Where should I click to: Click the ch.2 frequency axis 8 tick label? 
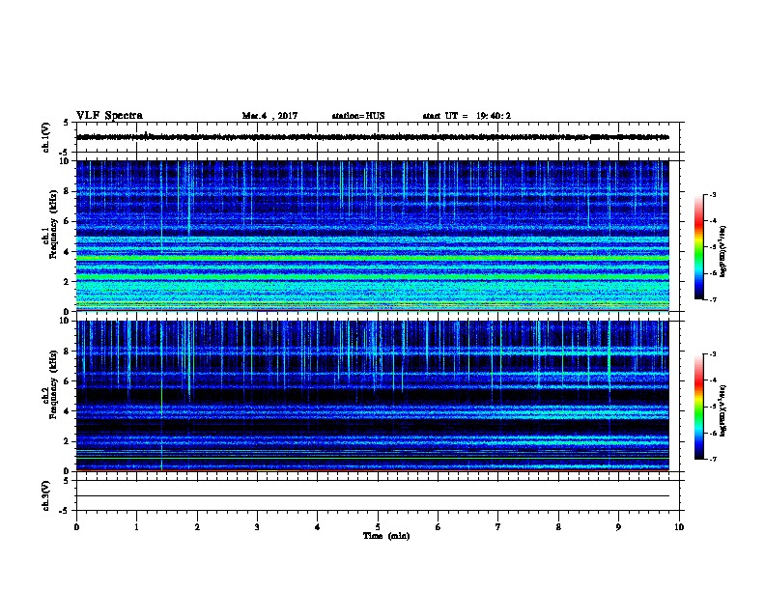[67, 352]
